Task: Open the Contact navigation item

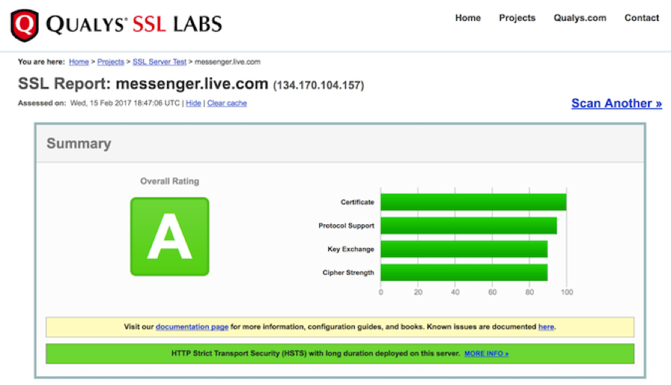Action: tap(641, 18)
